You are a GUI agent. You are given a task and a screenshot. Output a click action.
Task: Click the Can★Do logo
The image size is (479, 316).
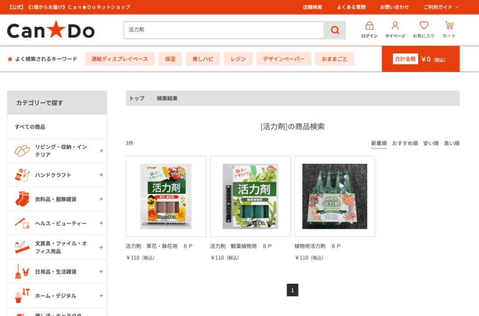(51, 30)
